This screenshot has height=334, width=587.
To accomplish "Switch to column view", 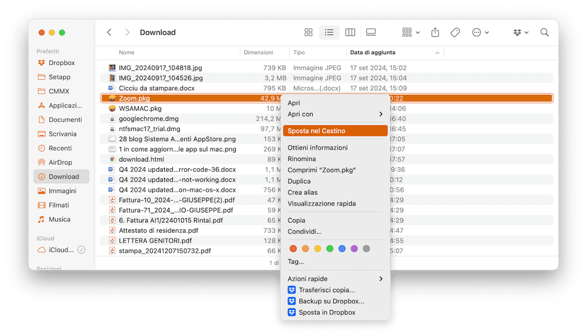I will pos(350,32).
